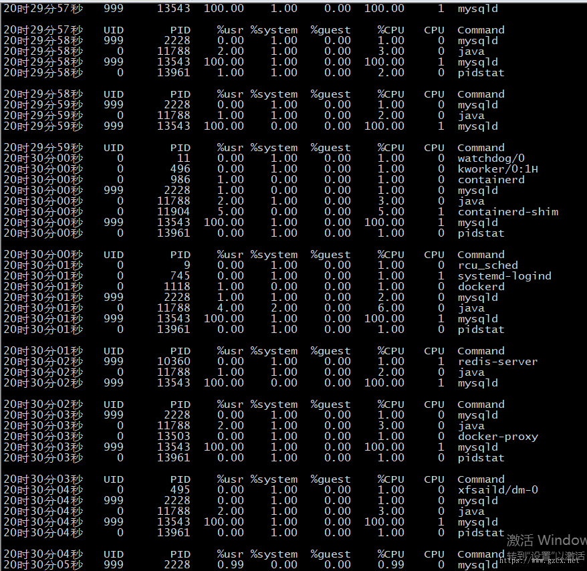The height and width of the screenshot is (571, 587).
Task: Click the redis-server process name
Action: (x=497, y=362)
